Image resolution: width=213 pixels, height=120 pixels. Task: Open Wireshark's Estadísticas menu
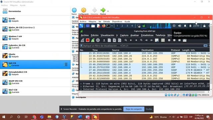[x=147, y=35]
